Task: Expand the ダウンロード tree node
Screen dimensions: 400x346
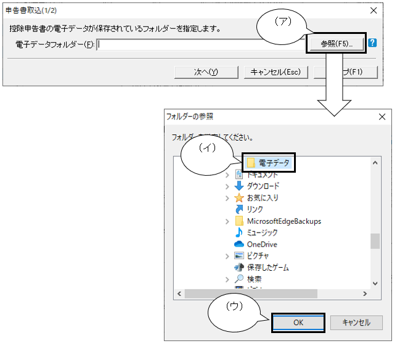Action: click(x=227, y=187)
